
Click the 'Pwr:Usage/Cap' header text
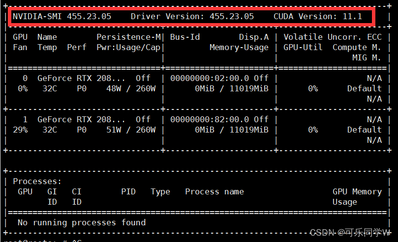tap(128, 48)
